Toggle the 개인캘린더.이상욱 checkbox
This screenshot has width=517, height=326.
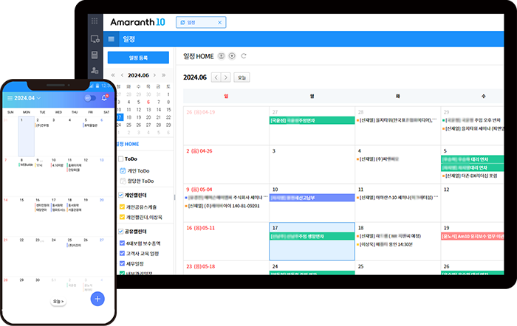click(x=122, y=217)
